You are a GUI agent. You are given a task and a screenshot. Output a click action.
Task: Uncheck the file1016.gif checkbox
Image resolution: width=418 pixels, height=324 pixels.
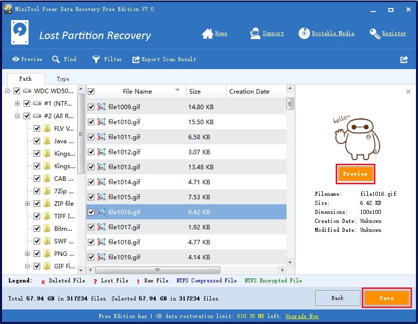(91, 212)
